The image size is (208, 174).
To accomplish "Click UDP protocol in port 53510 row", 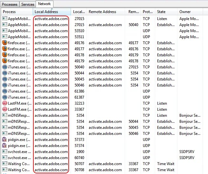I will coord(146,31).
